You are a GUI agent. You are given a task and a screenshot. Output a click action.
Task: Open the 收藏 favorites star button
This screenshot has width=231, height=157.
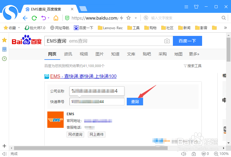click(x=10, y=28)
